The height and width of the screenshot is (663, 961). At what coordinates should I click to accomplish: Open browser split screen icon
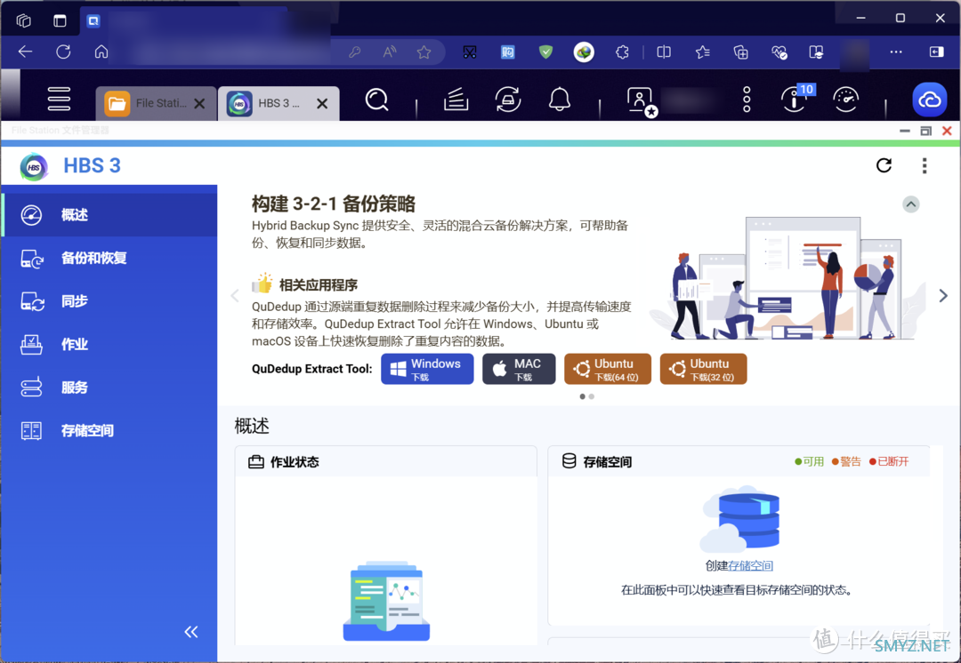664,52
